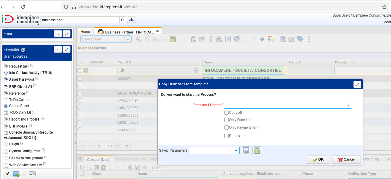Click the add folder icon under Favourites
This screenshot has height=179, width=391.
click(16, 174)
